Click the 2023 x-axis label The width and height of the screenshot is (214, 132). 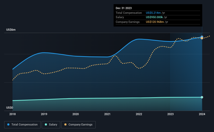click(170, 114)
